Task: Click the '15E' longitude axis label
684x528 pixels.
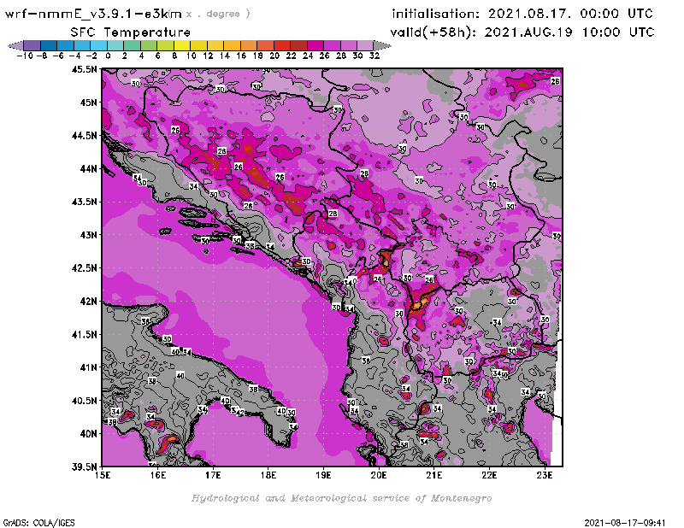Action: pos(103,475)
